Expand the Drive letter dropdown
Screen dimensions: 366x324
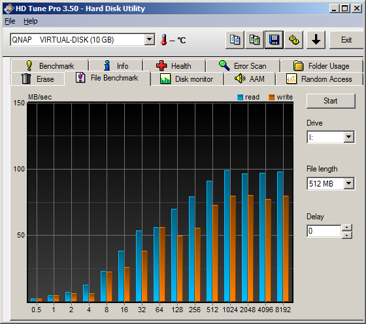point(349,137)
